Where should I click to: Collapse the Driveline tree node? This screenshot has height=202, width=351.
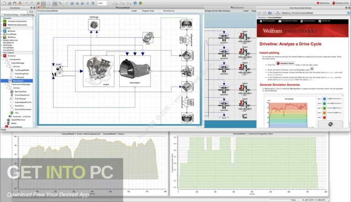2,56
